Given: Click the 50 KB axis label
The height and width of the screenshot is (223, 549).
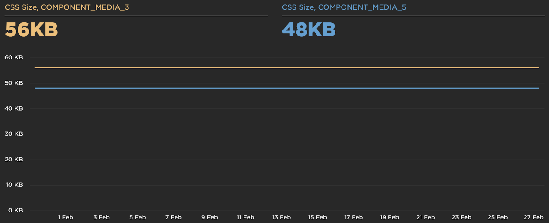Looking at the screenshot, I should pos(13,83).
